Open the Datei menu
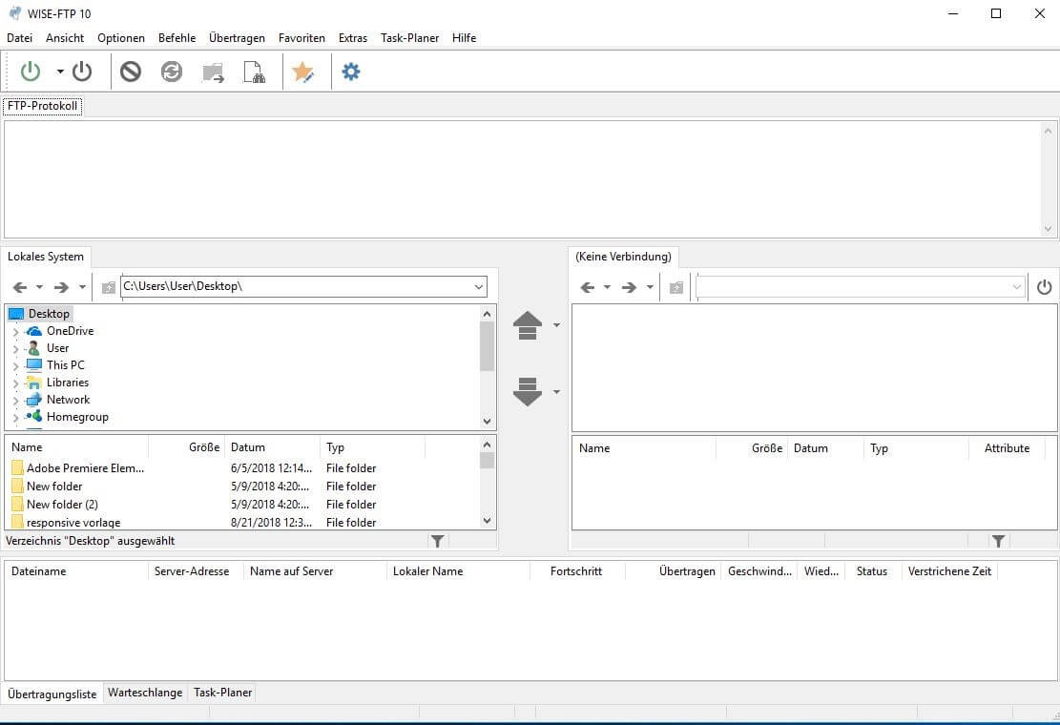This screenshot has height=725, width=1060. 20,38
